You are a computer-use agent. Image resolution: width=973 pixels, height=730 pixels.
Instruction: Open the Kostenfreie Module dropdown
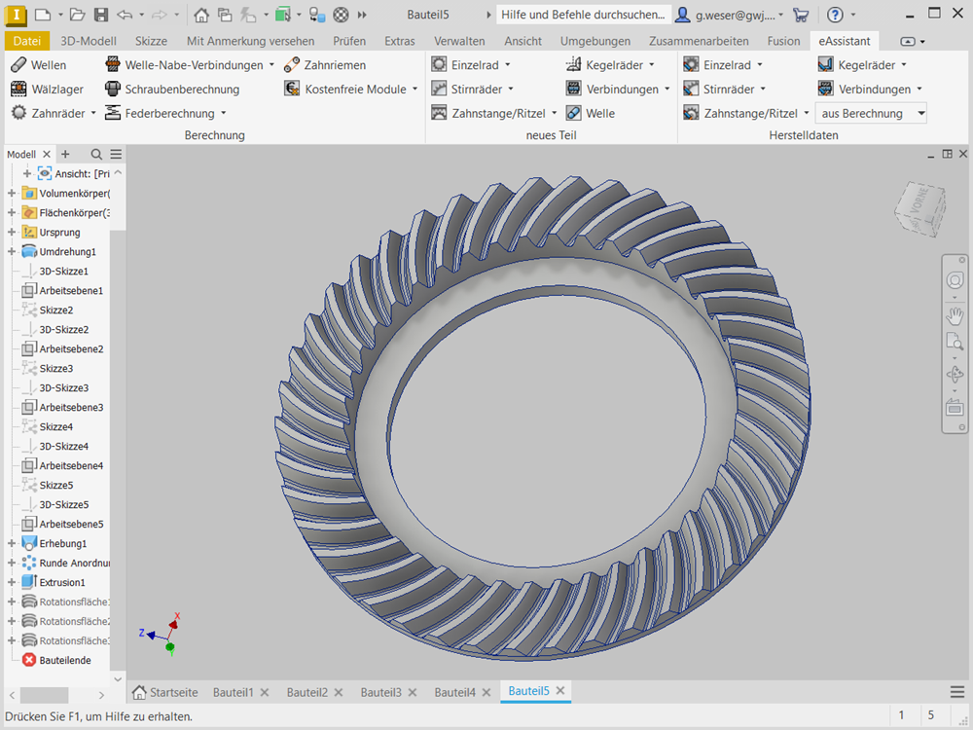[x=414, y=90]
